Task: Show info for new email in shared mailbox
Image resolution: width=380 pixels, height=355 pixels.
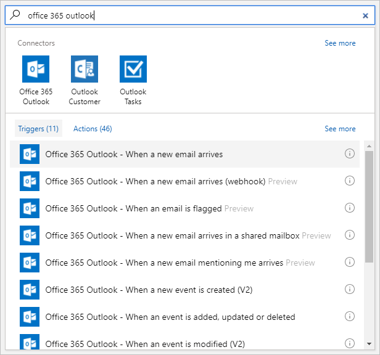Action: [x=349, y=235]
